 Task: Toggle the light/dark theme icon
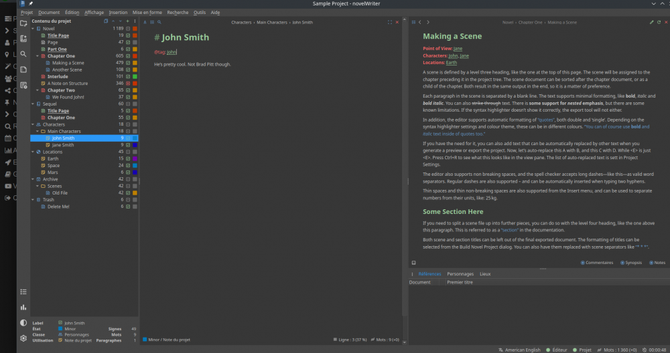tap(23, 323)
